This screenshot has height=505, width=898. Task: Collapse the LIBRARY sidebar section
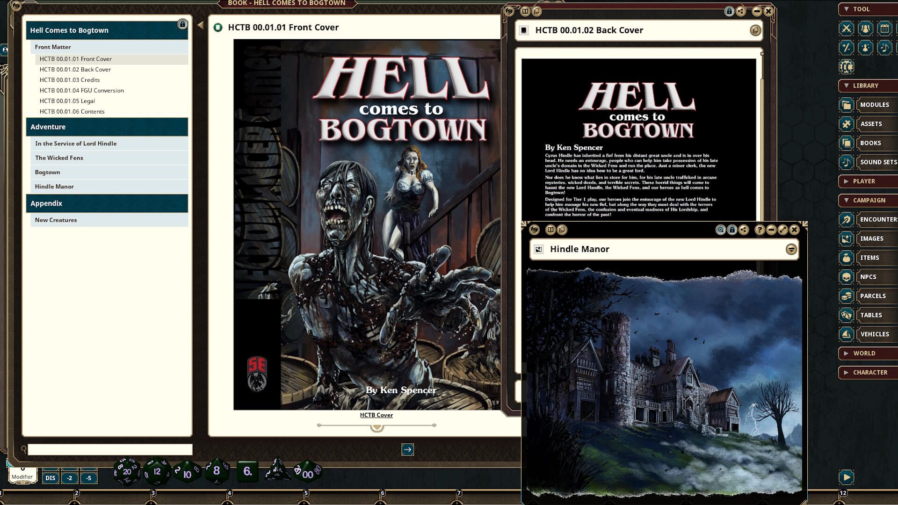868,86
